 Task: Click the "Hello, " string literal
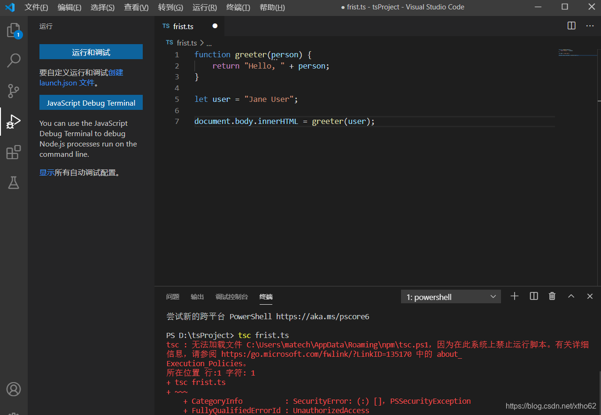(x=264, y=66)
